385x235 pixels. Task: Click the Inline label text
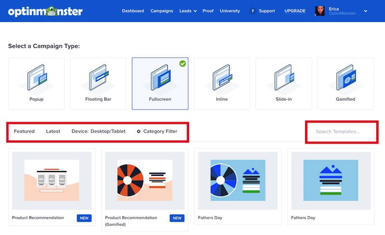(x=222, y=99)
